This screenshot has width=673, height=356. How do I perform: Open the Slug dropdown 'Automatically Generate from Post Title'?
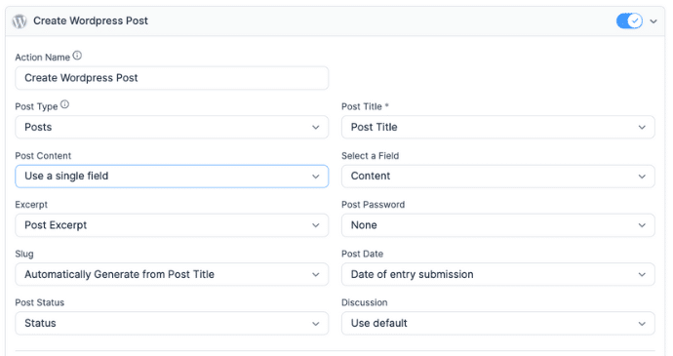(172, 274)
